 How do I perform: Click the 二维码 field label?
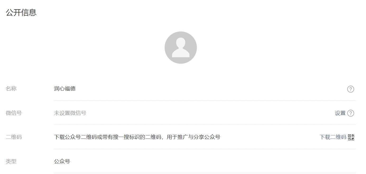tap(14, 137)
